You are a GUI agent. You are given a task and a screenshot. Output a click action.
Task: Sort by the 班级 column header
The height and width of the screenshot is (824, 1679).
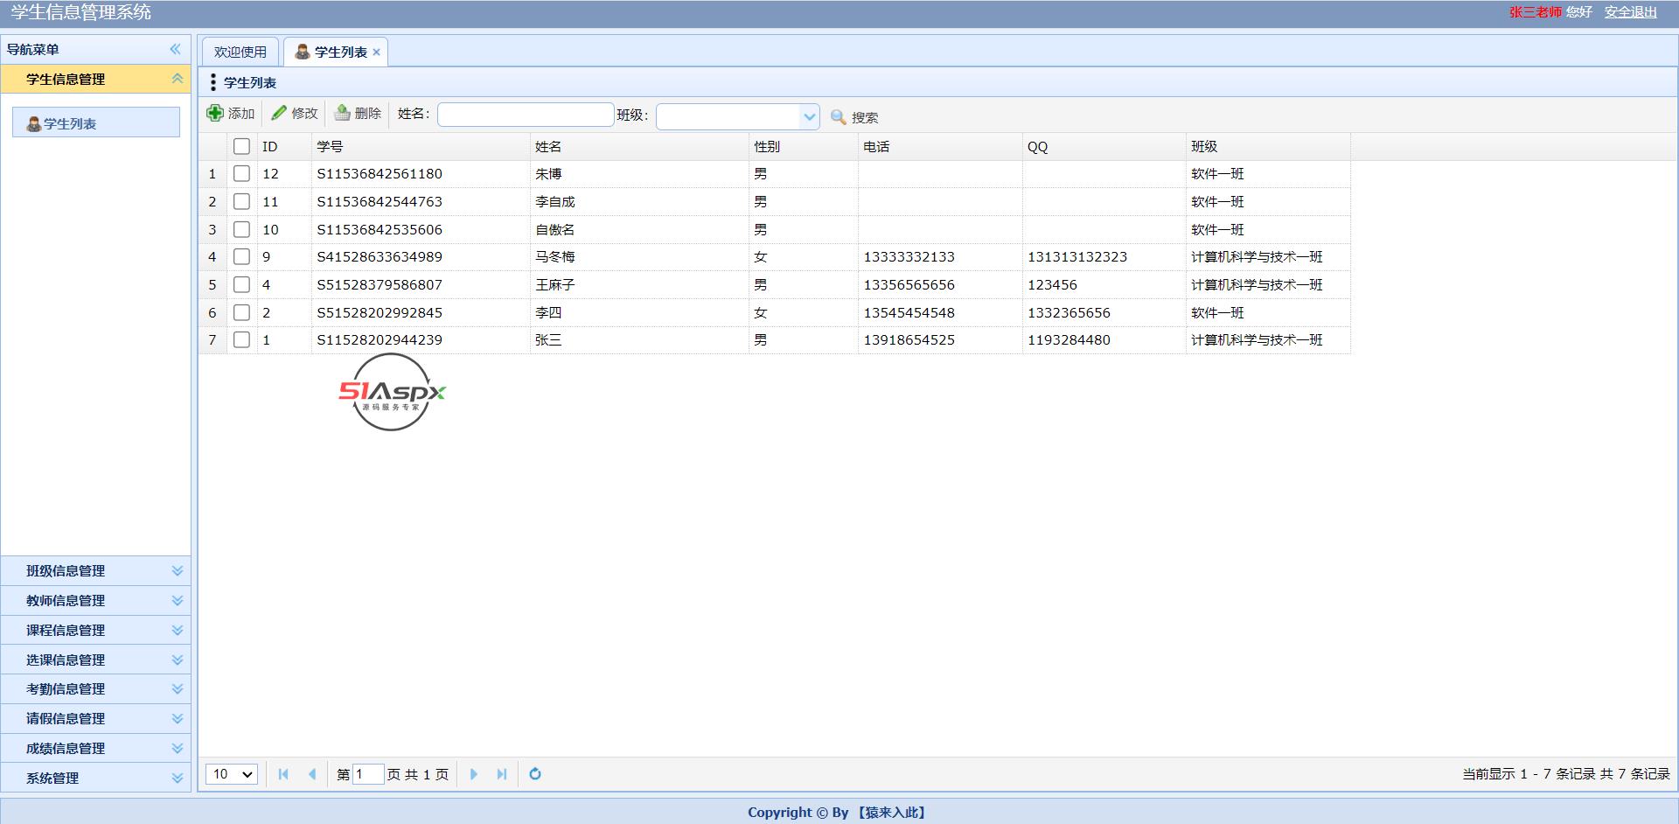point(1268,147)
